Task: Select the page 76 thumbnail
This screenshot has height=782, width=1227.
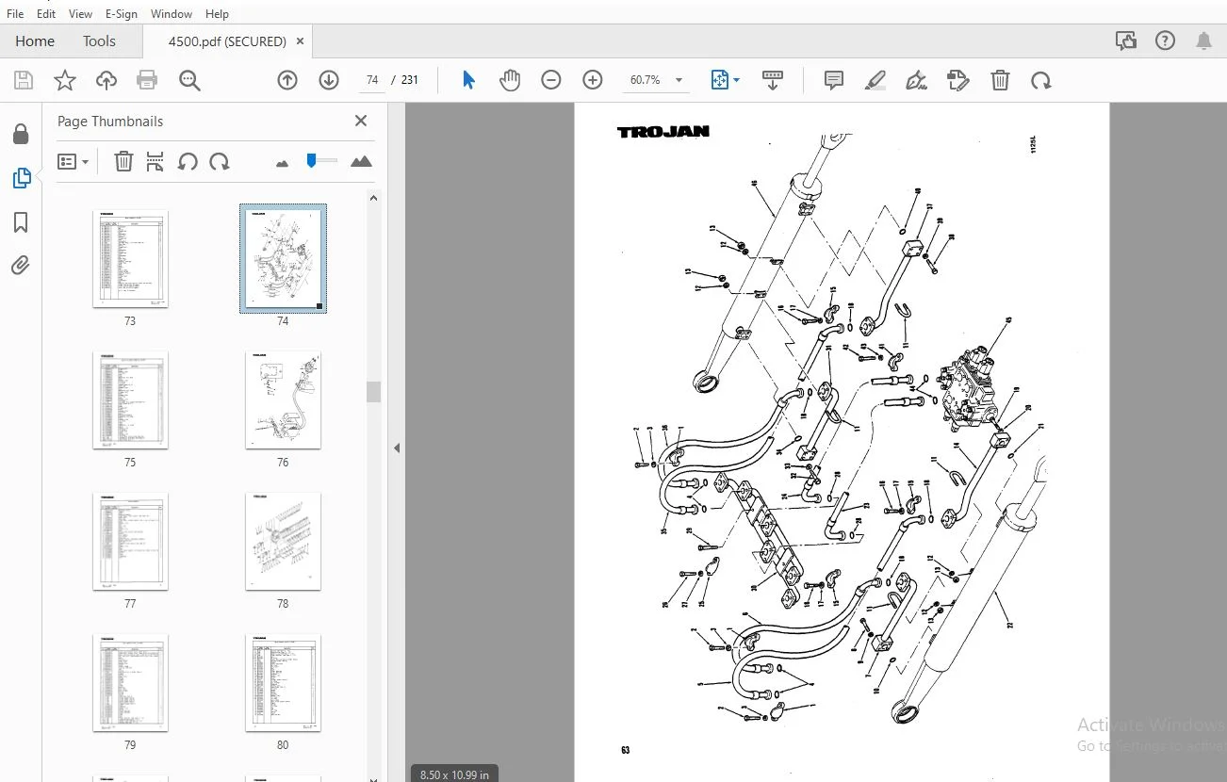Action: point(283,400)
